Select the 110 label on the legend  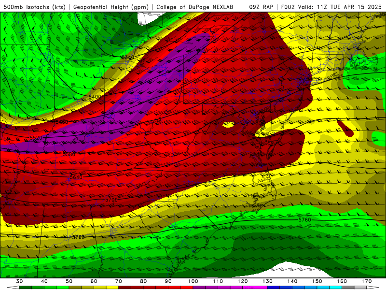pyautogui.click(x=218, y=281)
